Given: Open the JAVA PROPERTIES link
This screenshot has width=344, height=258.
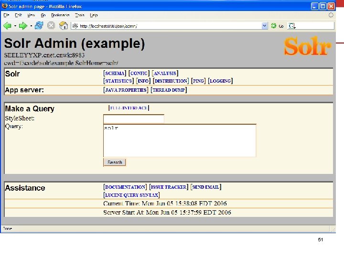Looking at the screenshot, I should [x=126, y=90].
